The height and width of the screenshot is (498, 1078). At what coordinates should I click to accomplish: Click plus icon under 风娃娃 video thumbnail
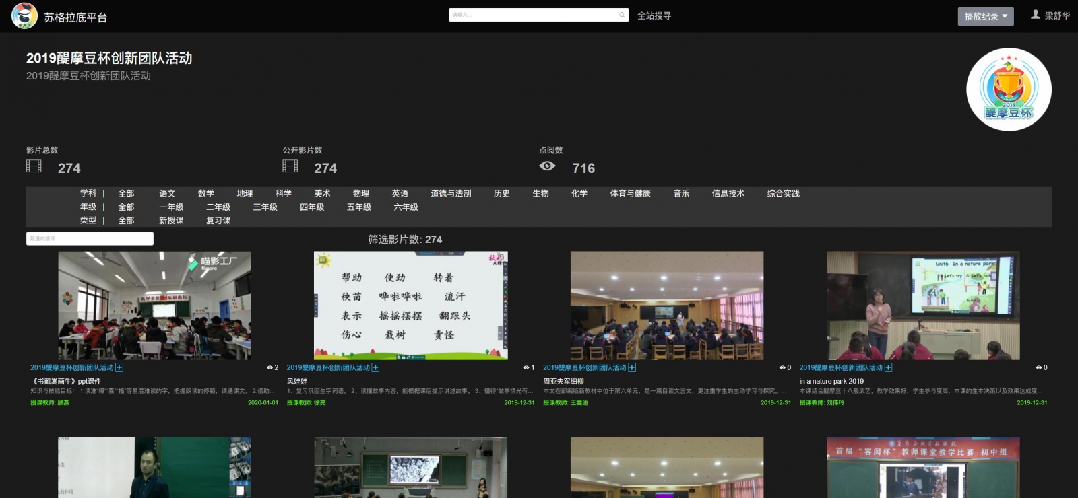(x=376, y=367)
